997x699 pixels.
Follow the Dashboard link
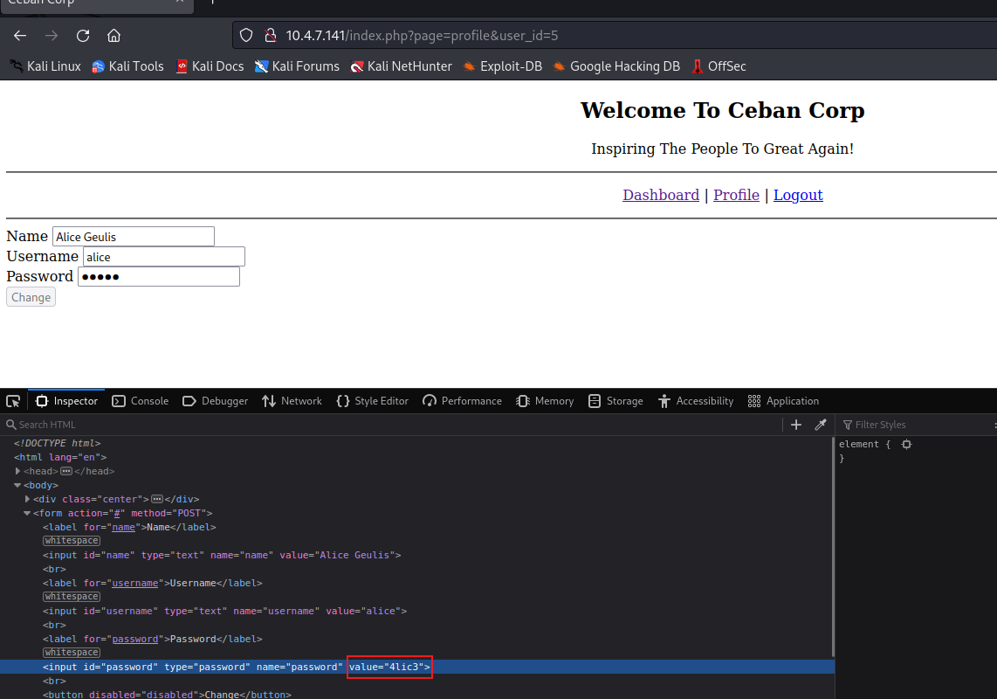[x=661, y=195]
